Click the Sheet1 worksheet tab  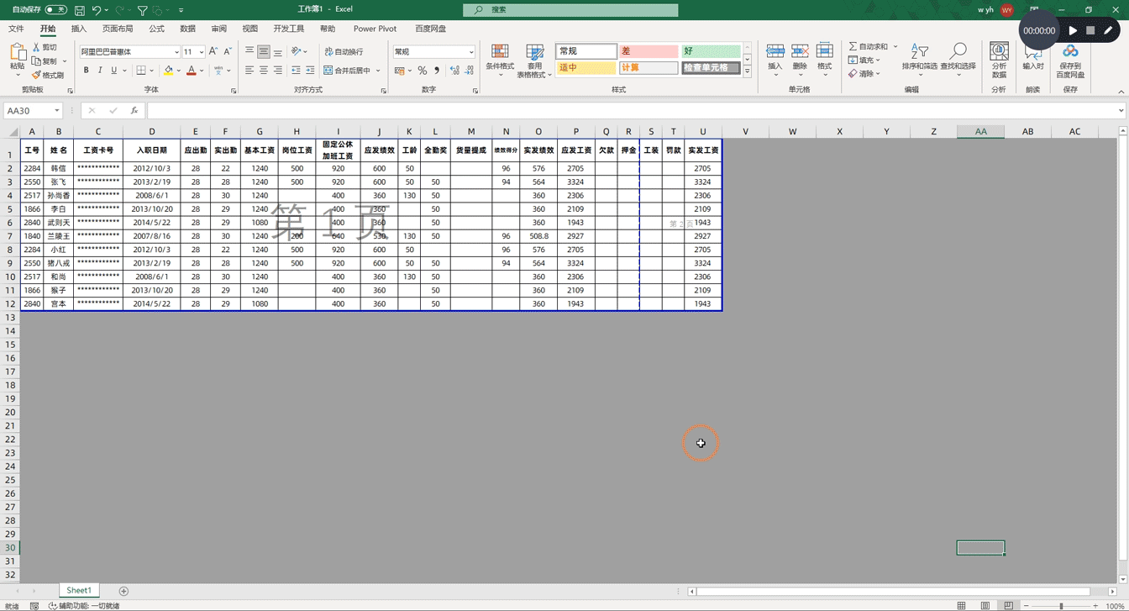click(79, 591)
